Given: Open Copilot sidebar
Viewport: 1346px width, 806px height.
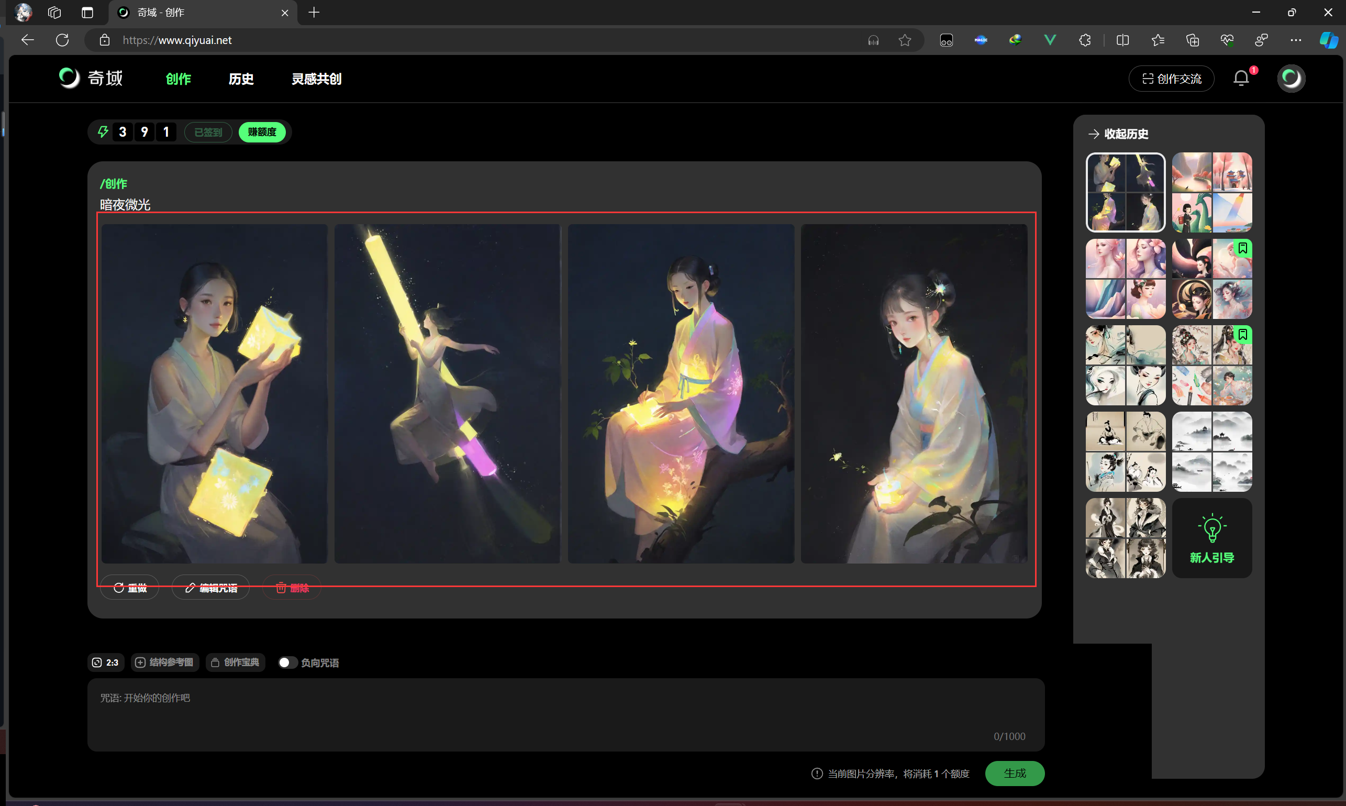Looking at the screenshot, I should (1328, 40).
